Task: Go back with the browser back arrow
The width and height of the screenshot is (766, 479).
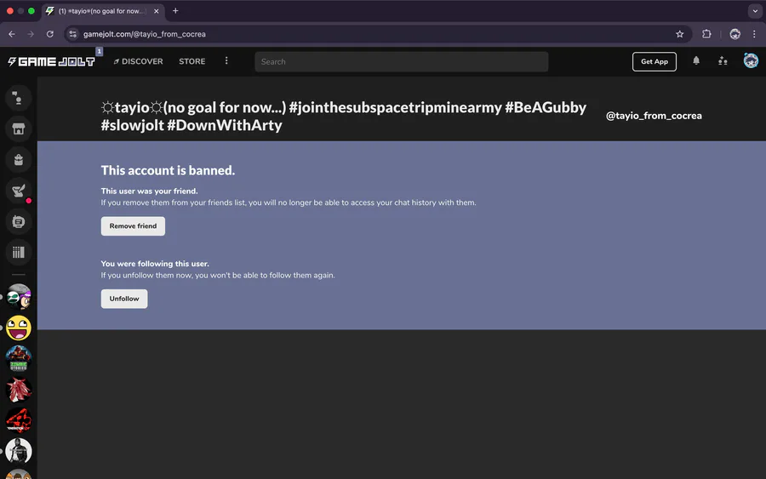Action: click(x=12, y=34)
